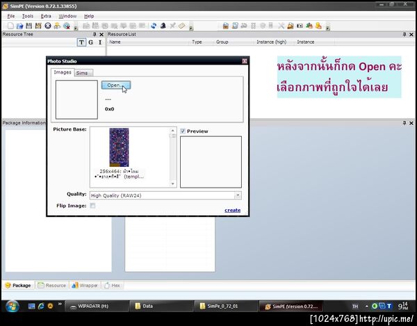Image resolution: width=417 pixels, height=326 pixels.
Task: Switch to the Package bottom tab
Action: tap(18, 285)
